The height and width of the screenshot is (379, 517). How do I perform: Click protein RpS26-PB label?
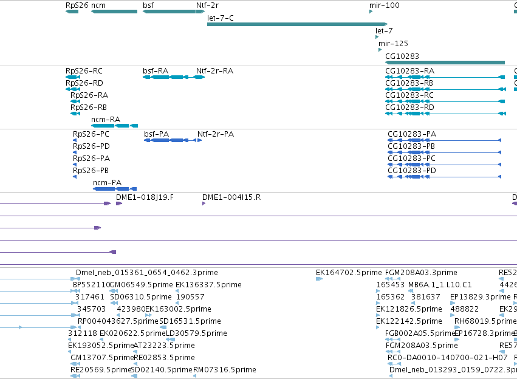click(x=91, y=171)
